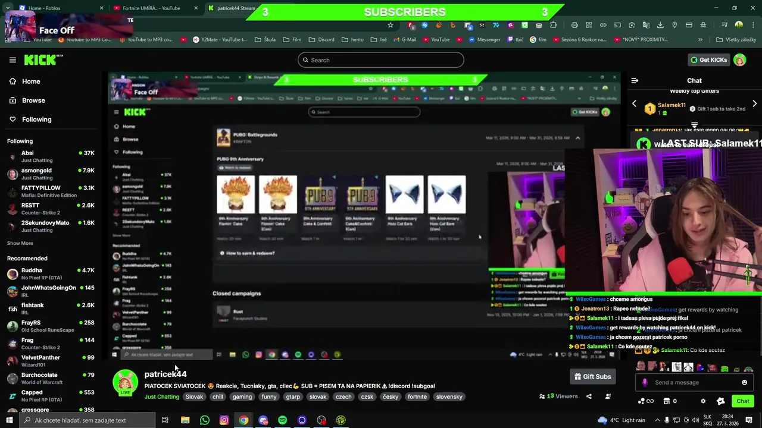762x428 pixels.
Task: Open Spotify from the taskbar
Action: [x=282, y=420]
